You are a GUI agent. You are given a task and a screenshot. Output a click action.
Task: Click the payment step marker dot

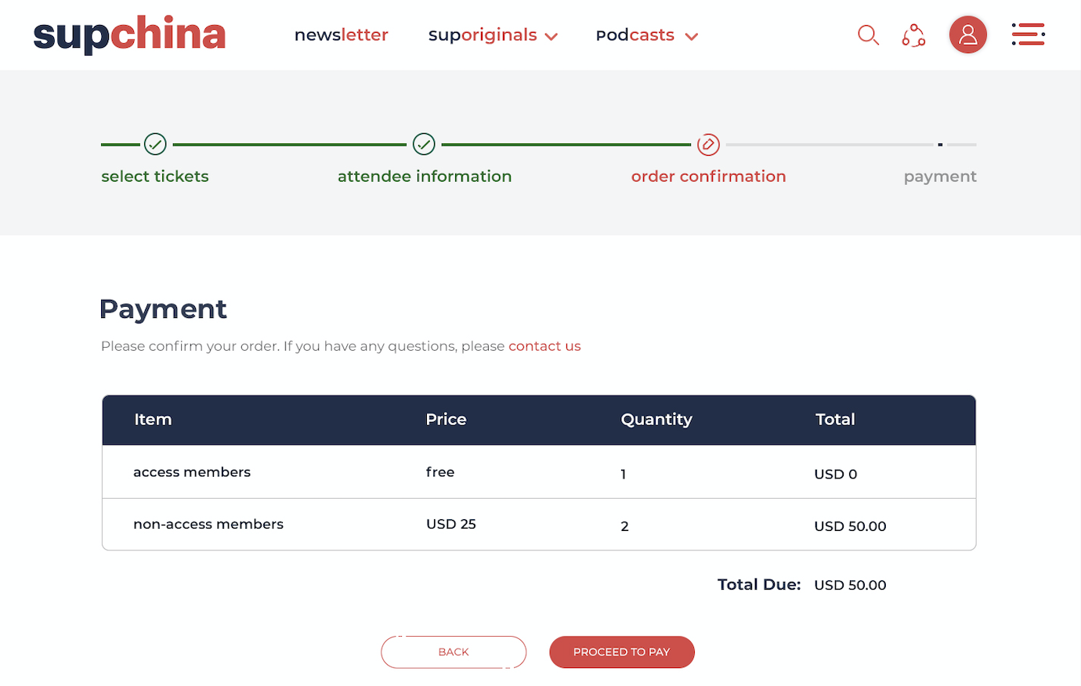(940, 145)
